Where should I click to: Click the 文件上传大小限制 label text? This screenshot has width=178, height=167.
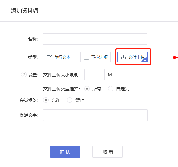click(61, 75)
